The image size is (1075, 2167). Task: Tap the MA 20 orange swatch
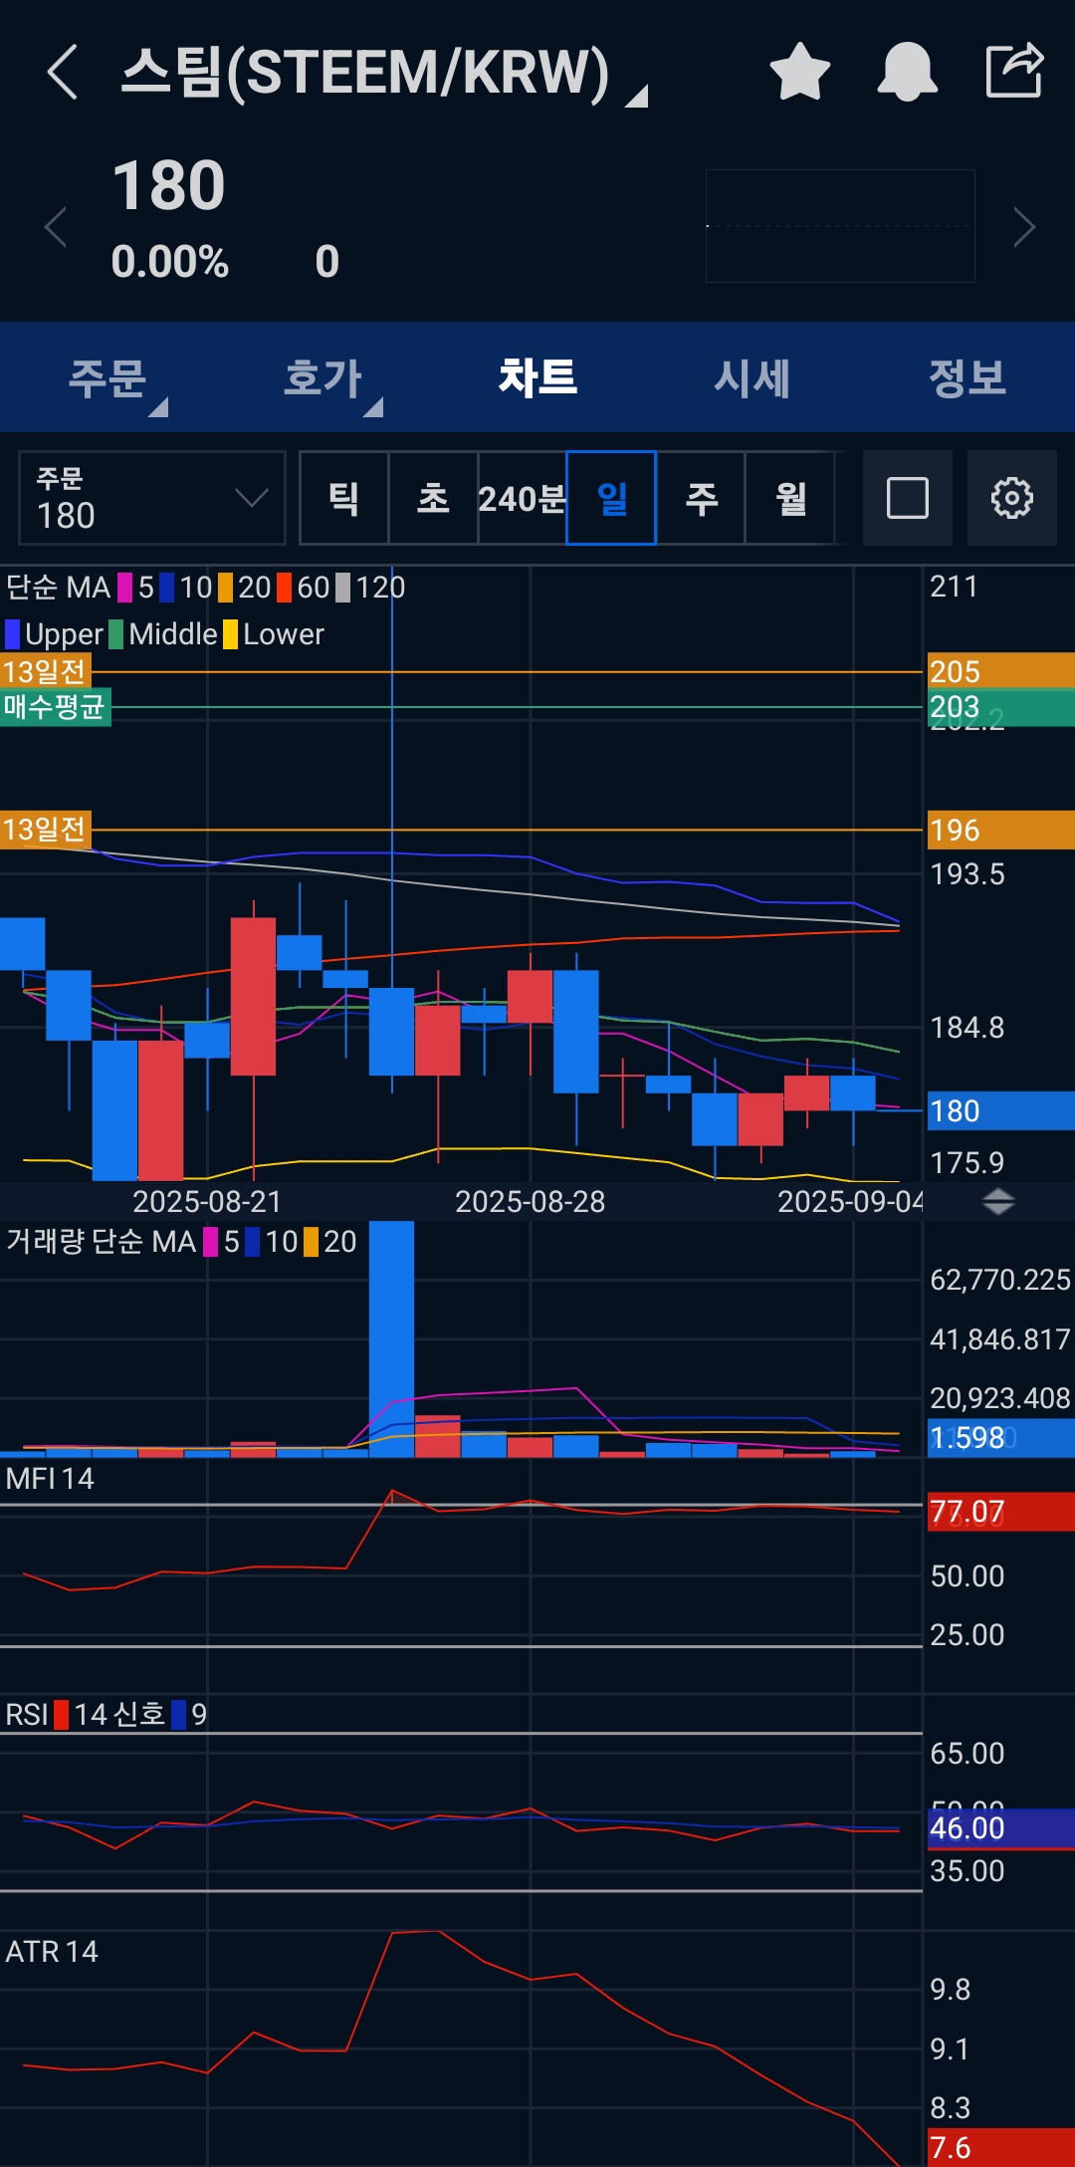(226, 588)
